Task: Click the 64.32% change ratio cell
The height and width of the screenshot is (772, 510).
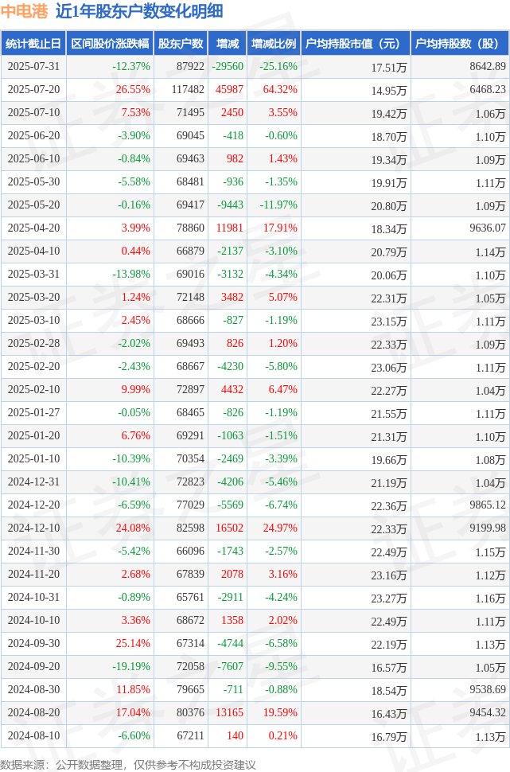Action: [280, 90]
